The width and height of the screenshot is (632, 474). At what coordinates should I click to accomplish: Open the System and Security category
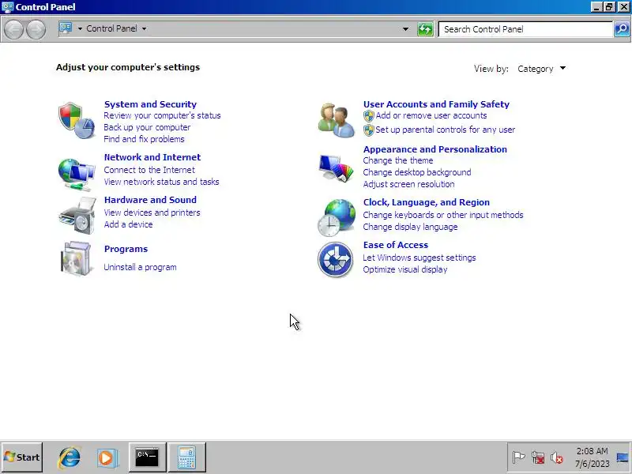150,104
